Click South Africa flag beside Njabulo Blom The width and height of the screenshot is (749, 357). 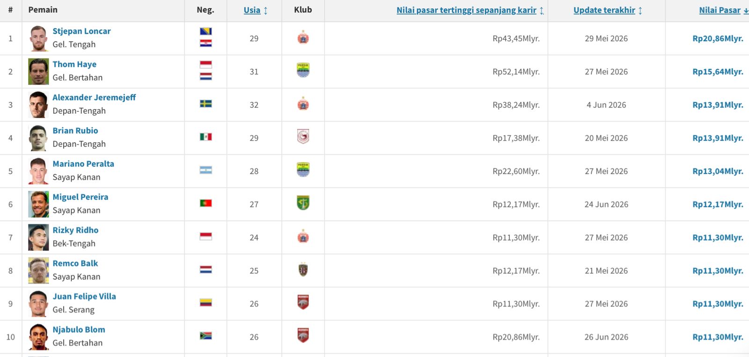[x=206, y=335]
